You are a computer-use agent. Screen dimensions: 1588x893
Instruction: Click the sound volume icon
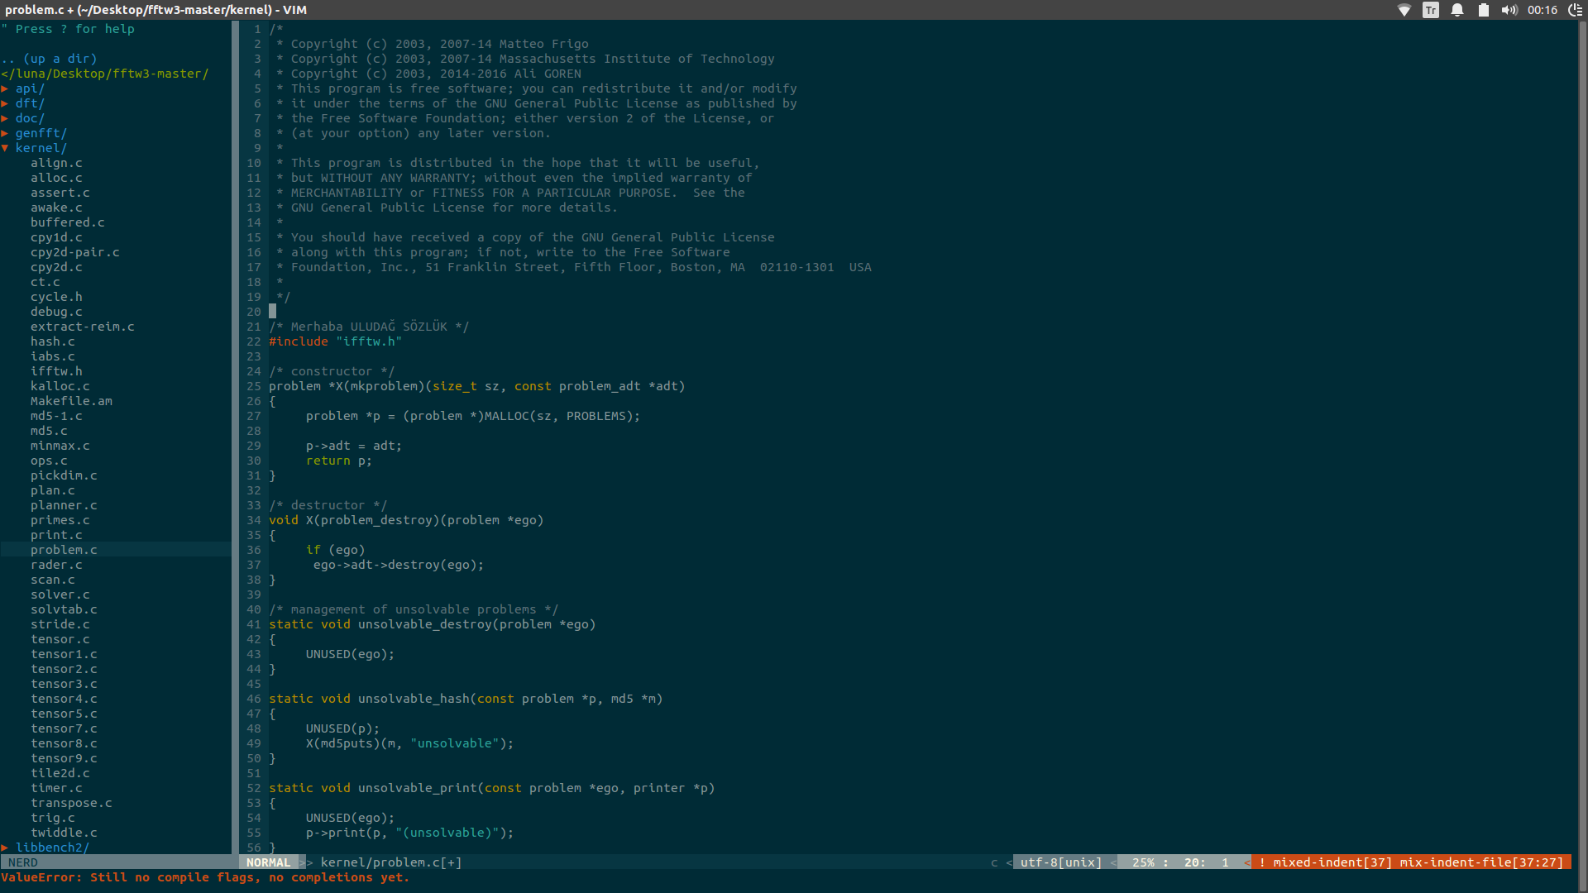click(x=1509, y=10)
